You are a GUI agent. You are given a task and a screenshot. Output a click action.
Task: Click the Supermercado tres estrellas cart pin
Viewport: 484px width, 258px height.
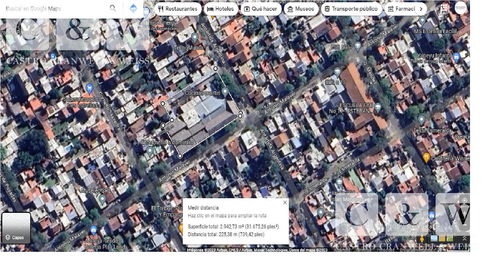89,89
